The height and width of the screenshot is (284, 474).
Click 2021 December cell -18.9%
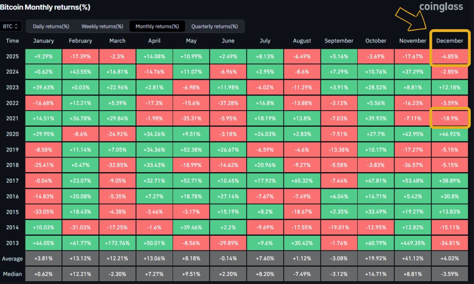point(450,118)
